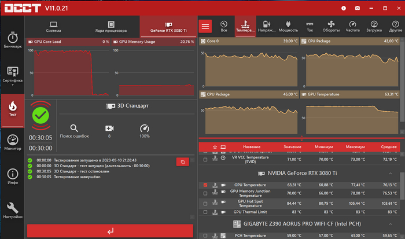Click the screenshot camera icon in title bar
Viewport: 405px width, 239px height.
[x=357, y=8]
